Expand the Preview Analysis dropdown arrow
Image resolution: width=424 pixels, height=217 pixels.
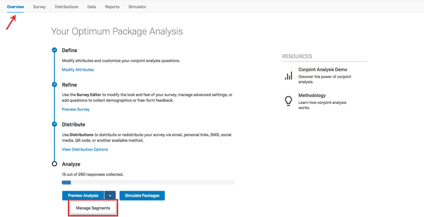110,196
